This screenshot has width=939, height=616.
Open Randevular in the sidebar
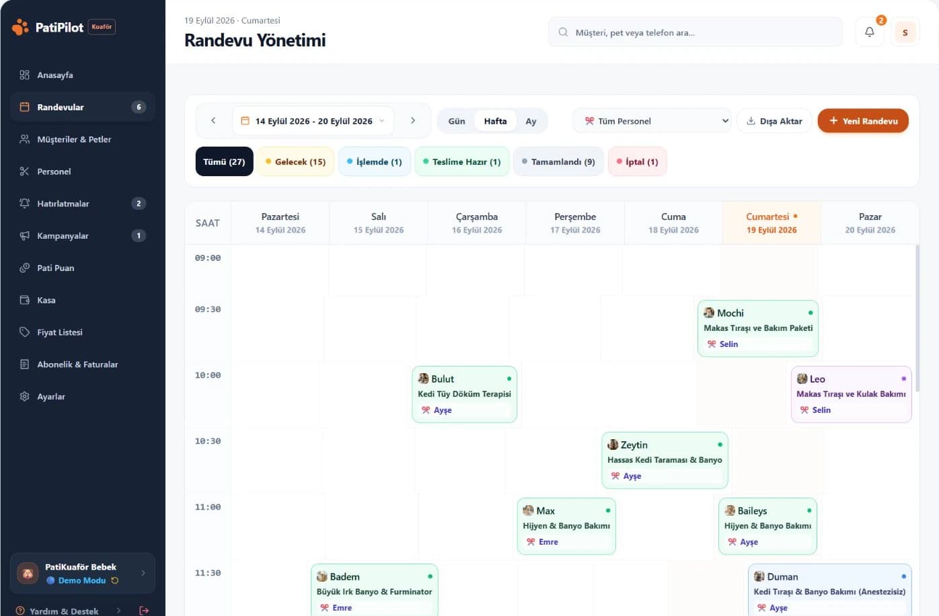point(83,107)
